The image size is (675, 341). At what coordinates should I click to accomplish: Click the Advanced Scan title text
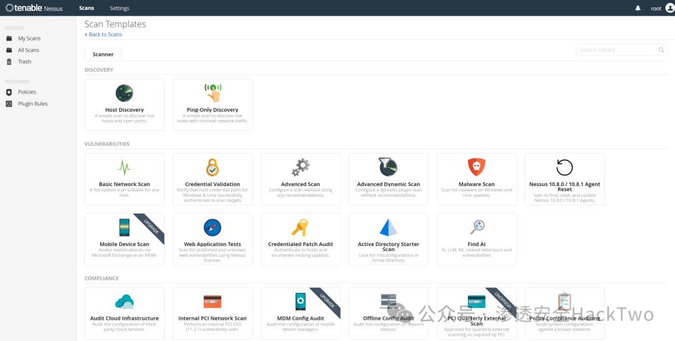[x=301, y=184]
